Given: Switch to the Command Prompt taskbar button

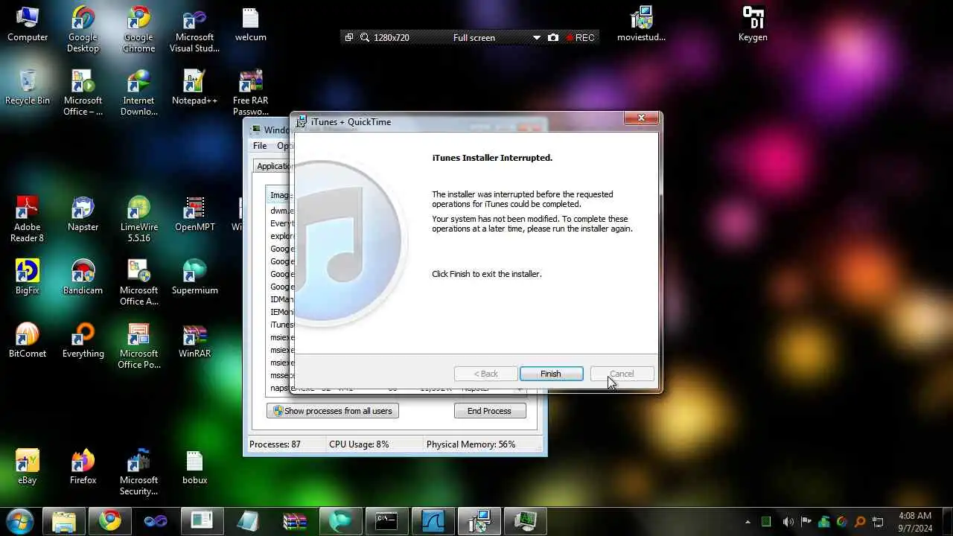Looking at the screenshot, I should 387,520.
